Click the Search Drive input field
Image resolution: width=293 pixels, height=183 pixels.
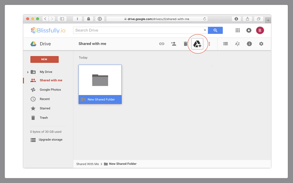pos(137,30)
